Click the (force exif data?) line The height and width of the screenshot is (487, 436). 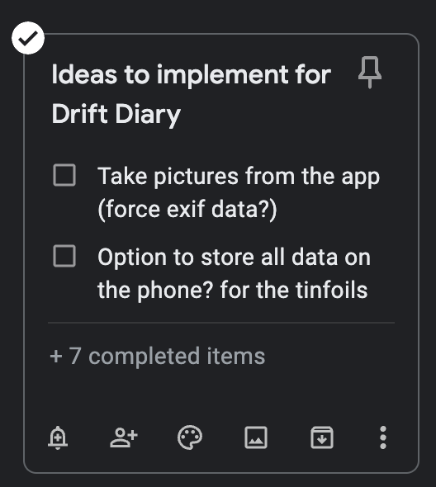(187, 210)
